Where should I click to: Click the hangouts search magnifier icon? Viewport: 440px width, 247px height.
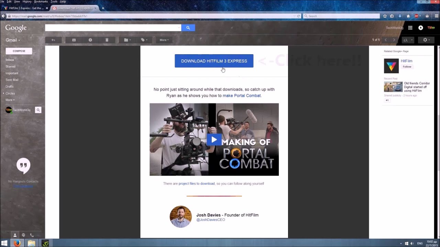[38, 110]
